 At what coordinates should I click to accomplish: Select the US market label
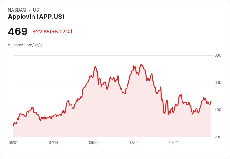36,10
